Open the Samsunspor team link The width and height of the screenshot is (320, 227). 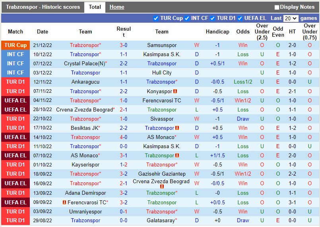pyautogui.click(x=162, y=45)
